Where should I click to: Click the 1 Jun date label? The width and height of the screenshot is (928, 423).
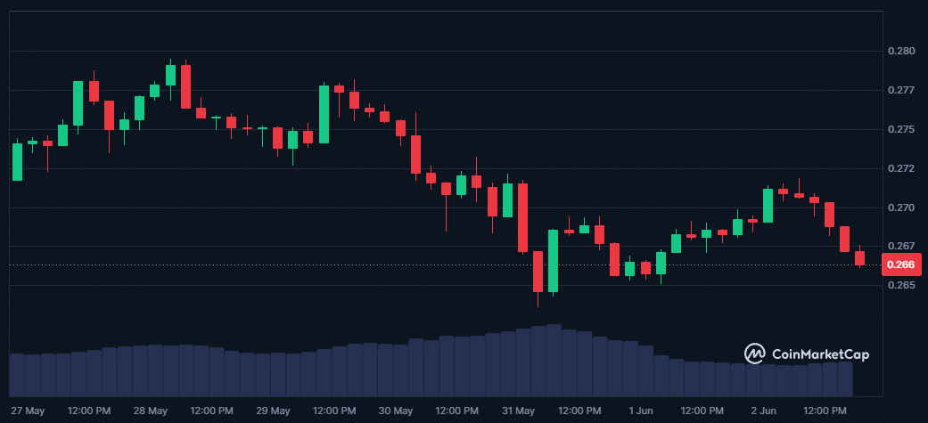tap(640, 411)
